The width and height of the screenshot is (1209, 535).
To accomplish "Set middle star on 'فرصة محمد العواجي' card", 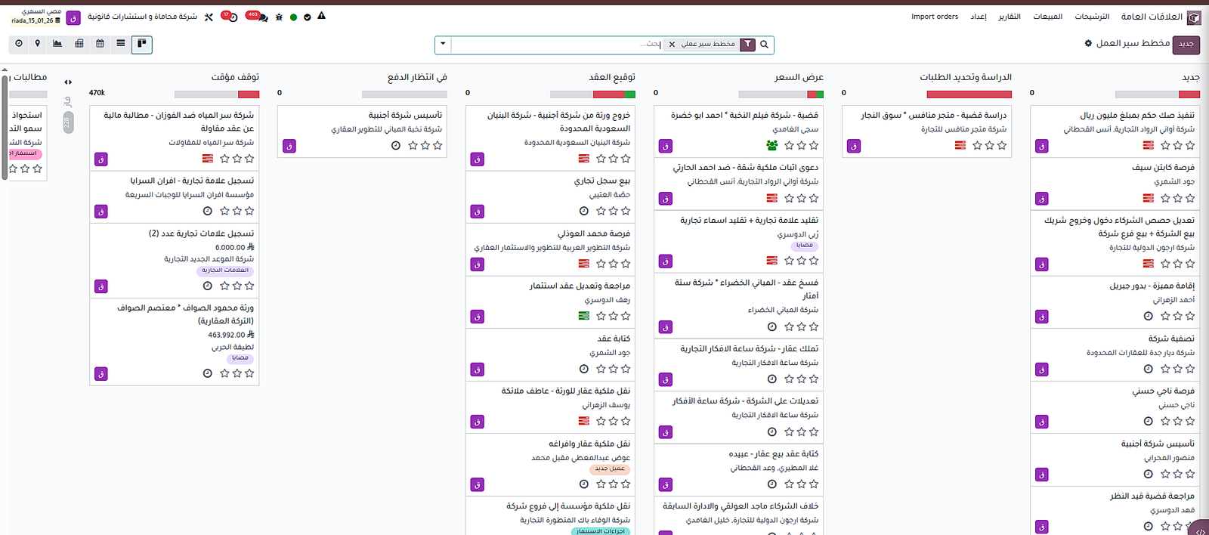I will [x=614, y=264].
